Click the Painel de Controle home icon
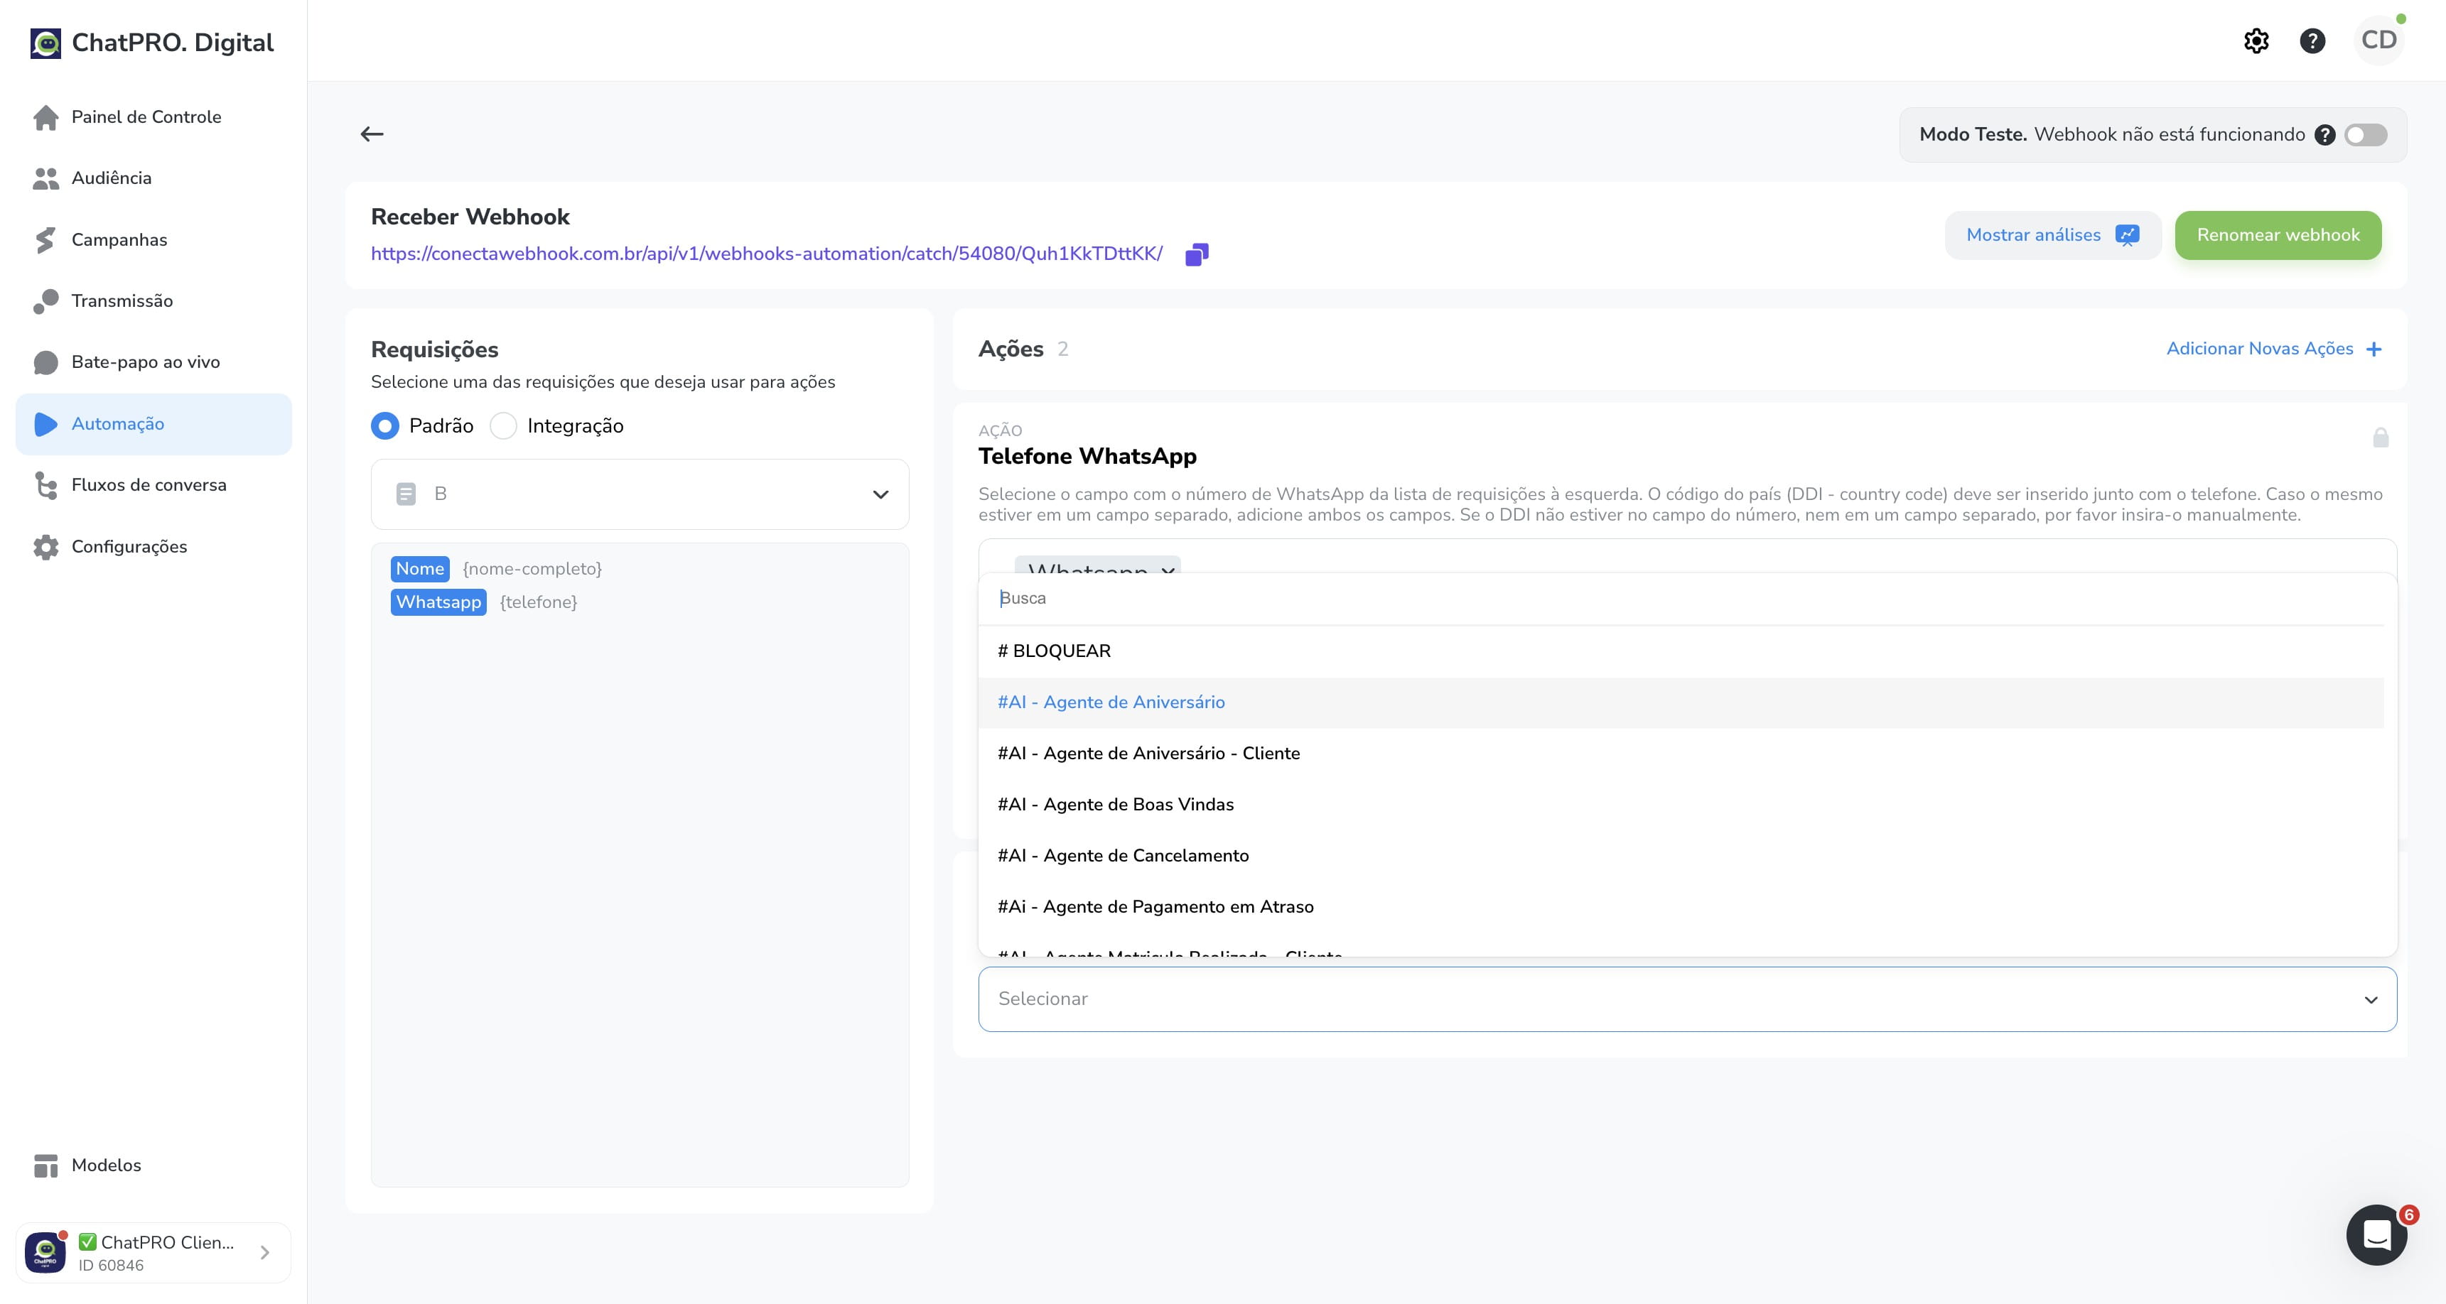 coord(45,116)
